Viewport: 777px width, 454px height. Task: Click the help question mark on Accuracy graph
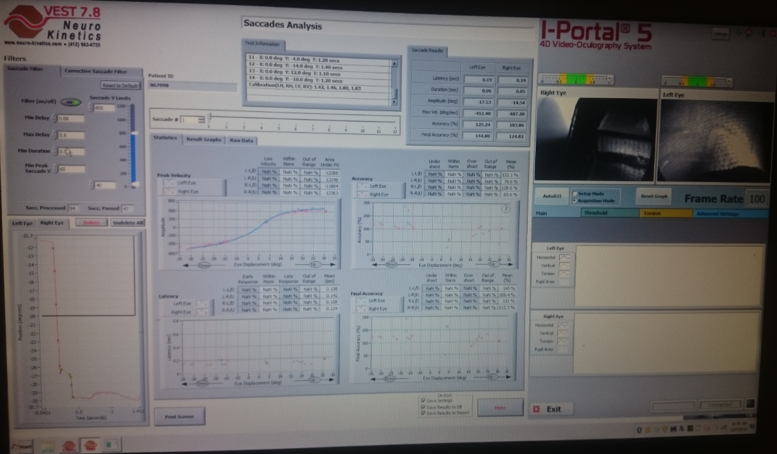[x=506, y=209]
